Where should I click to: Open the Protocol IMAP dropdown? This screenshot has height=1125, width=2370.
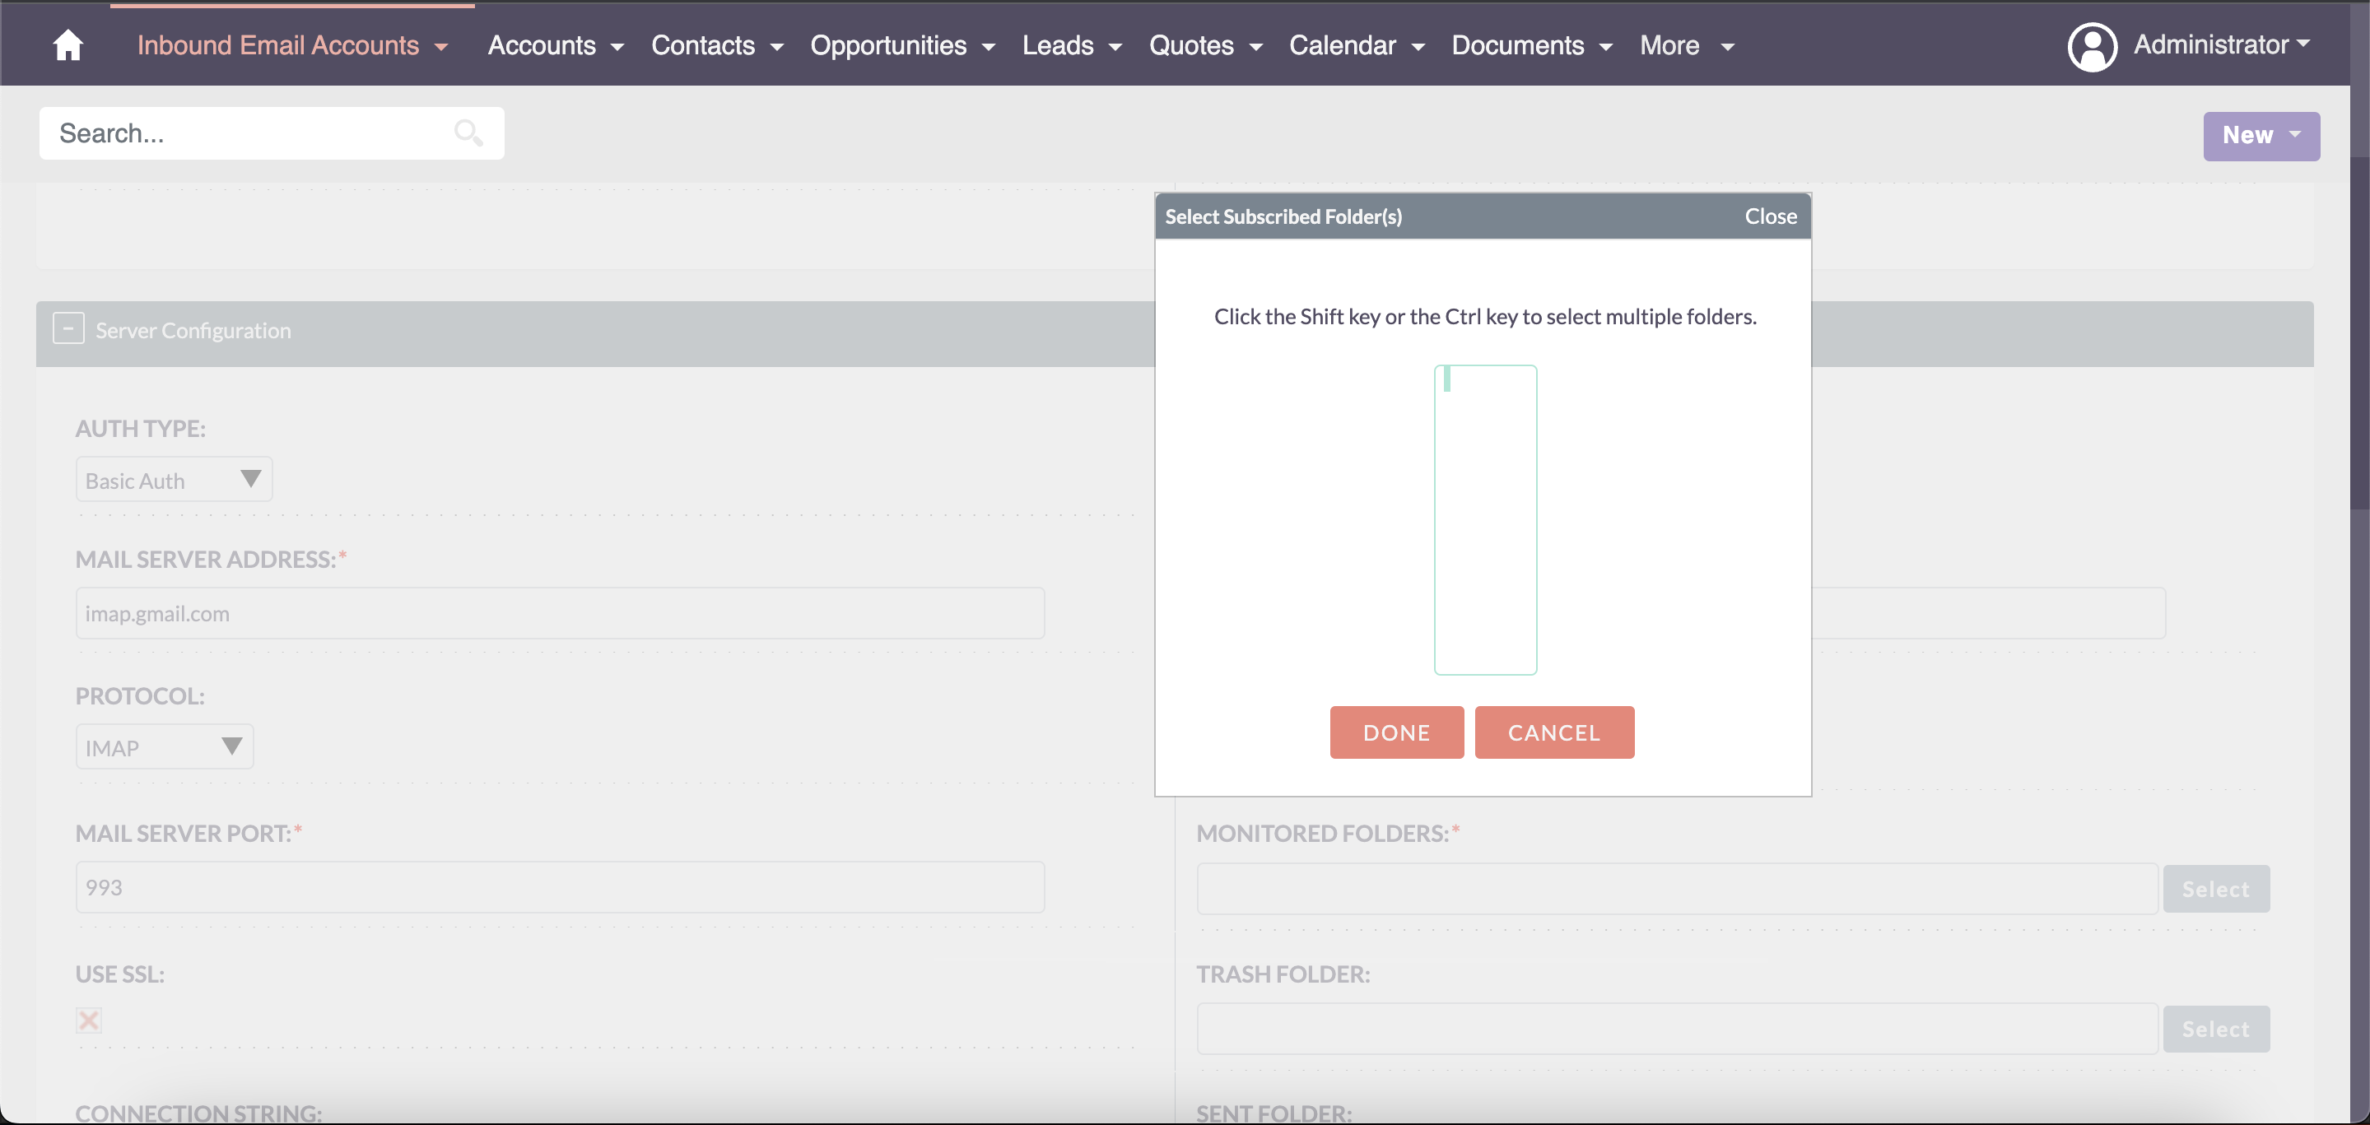pos(165,747)
